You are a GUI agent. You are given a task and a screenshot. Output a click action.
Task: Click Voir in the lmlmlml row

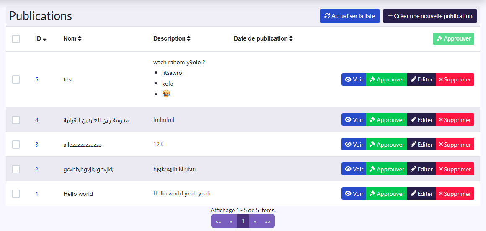(354, 119)
